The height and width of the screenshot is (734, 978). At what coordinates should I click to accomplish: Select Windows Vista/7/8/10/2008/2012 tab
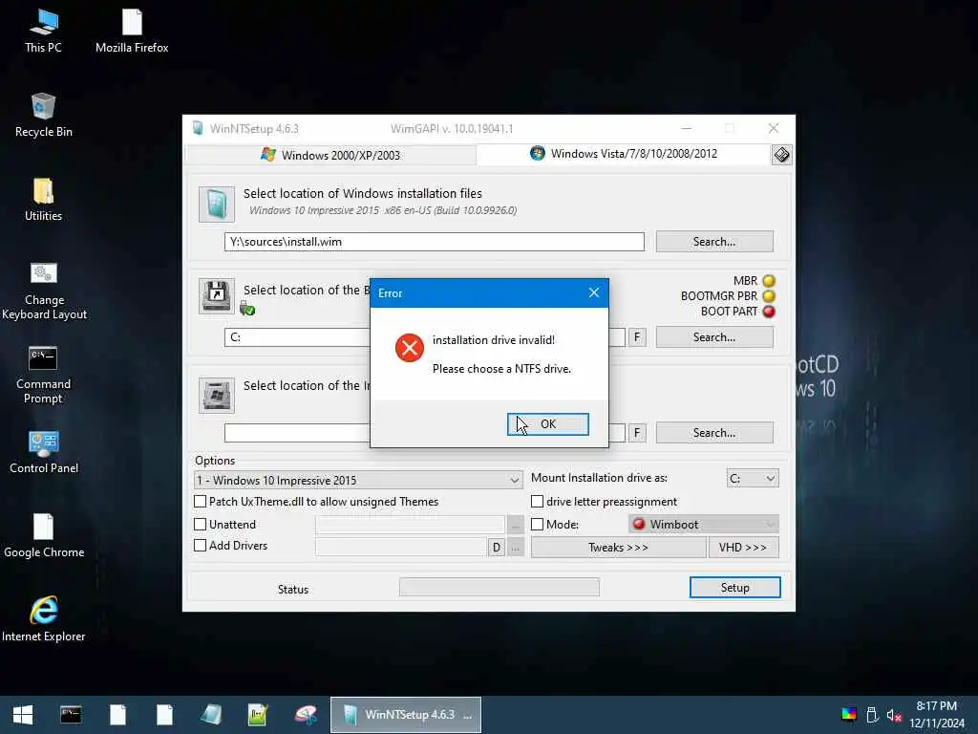(x=624, y=154)
